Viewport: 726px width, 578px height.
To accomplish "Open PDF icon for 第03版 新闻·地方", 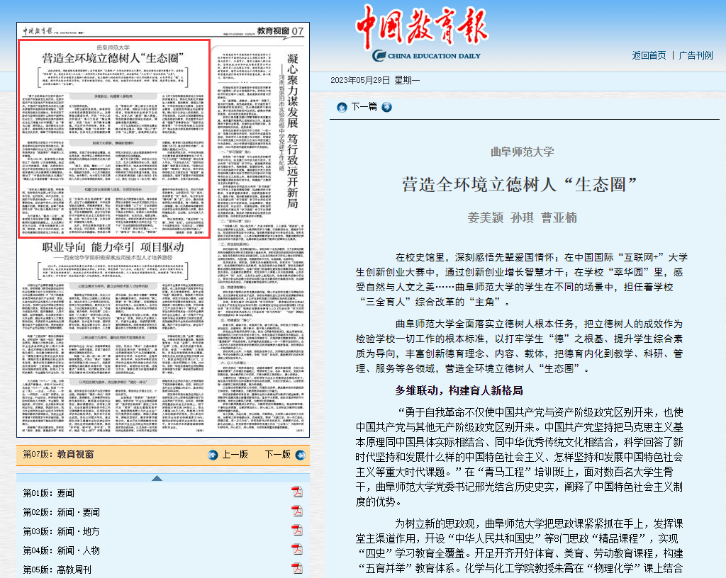I will (297, 531).
